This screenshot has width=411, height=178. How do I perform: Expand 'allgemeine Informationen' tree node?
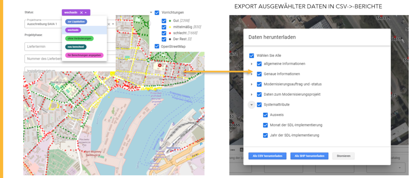point(252,64)
